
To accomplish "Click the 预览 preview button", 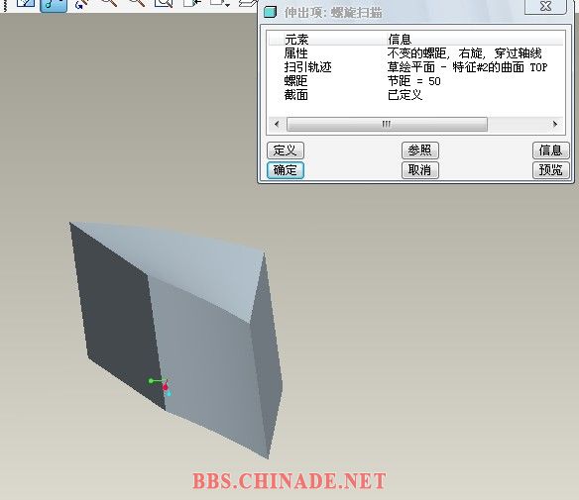I will pos(550,170).
